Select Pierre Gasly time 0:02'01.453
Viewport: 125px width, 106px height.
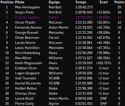point(84,104)
